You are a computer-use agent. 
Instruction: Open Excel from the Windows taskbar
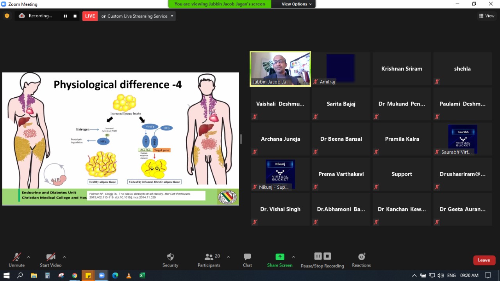click(142, 276)
